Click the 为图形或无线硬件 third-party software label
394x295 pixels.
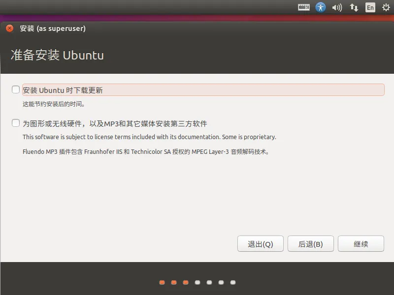[115, 124]
